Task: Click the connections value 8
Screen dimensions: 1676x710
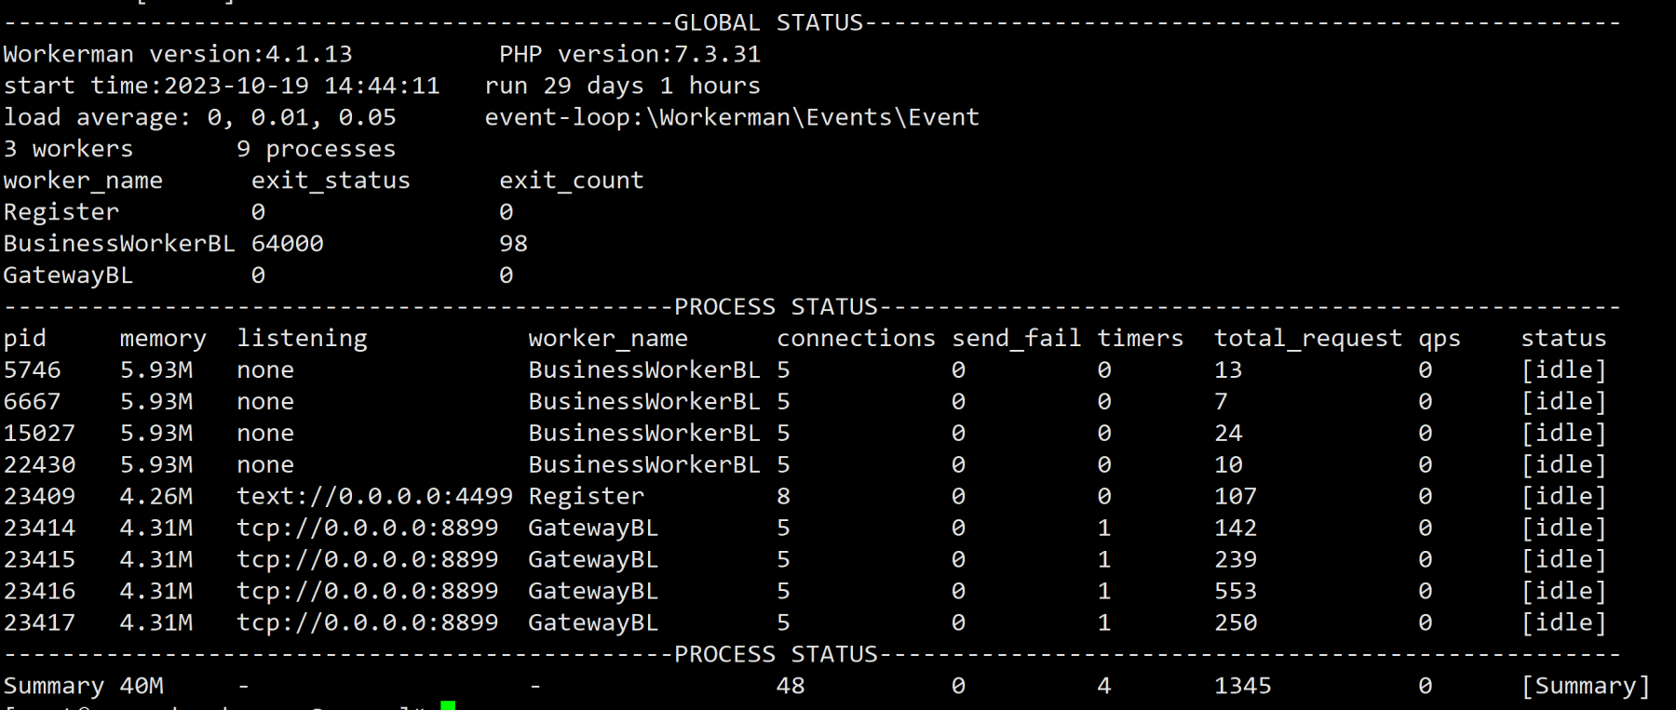Action: tap(783, 497)
